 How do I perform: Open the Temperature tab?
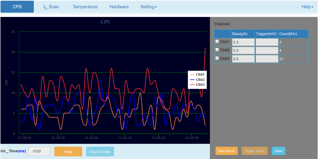coord(85,7)
